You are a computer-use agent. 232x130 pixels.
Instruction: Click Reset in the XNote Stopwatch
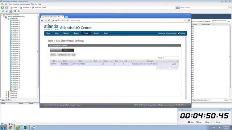click(x=207, y=122)
